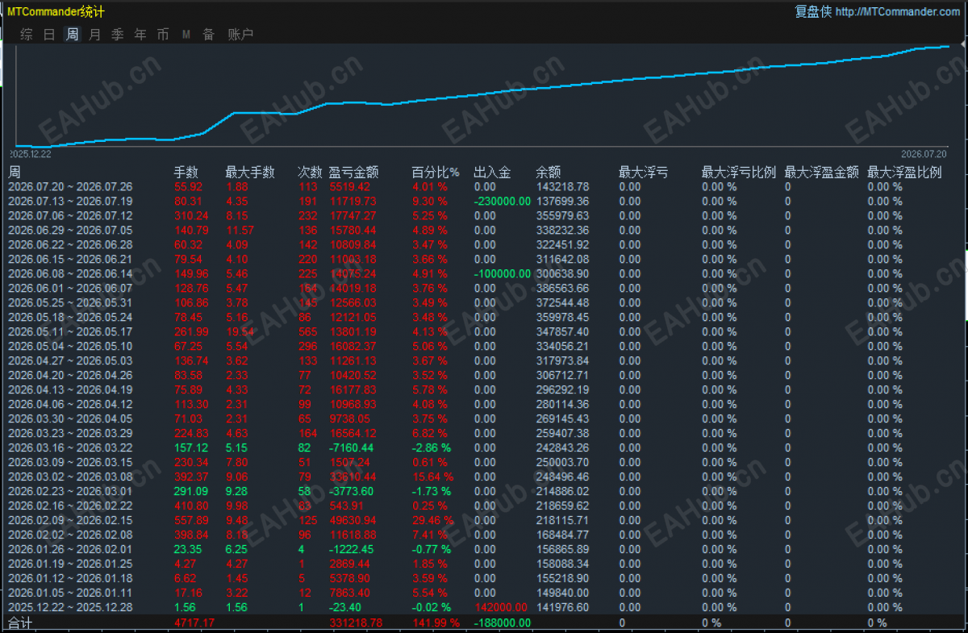Select the 2026.02.09 ~ 2026.02.15 week row
Screen dimensions: 968x633
pyautogui.click(x=484, y=520)
